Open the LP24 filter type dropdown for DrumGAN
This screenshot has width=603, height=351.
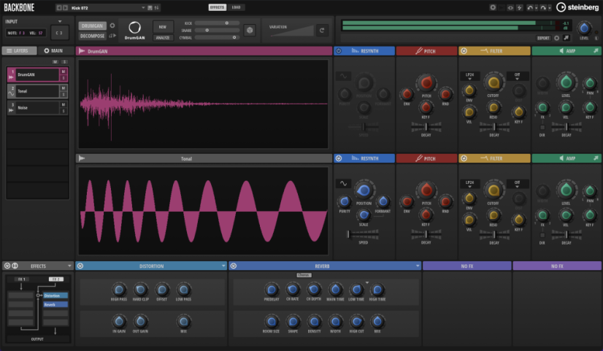469,76
